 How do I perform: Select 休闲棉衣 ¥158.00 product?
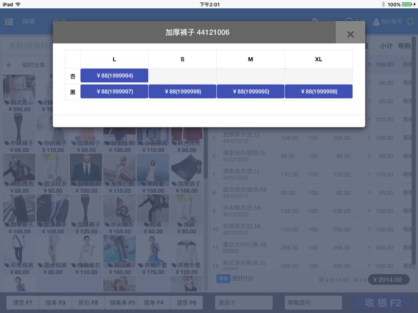click(119, 214)
